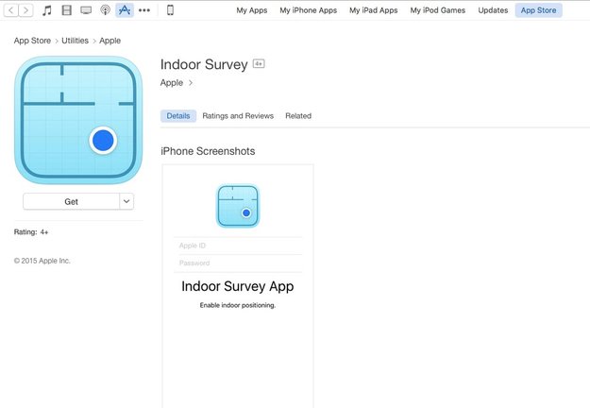
Task: Go forward with the right arrow button
Action: pos(25,10)
